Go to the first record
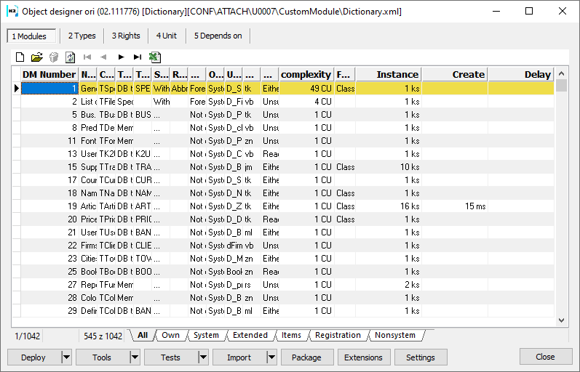580x372 pixels. [87, 57]
